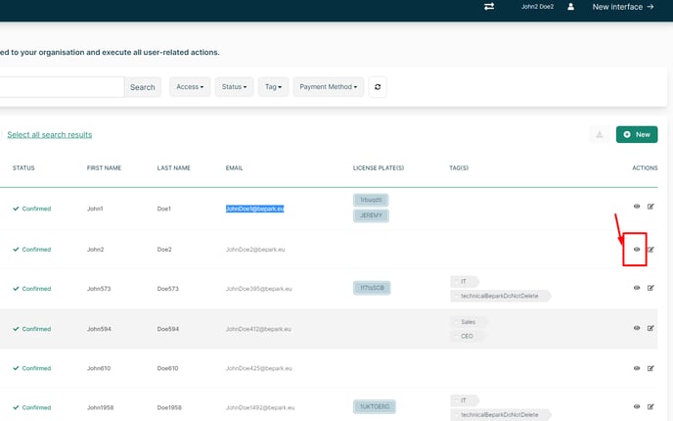View user John573 with the eye icon
The image size is (673, 421).
pyautogui.click(x=637, y=288)
